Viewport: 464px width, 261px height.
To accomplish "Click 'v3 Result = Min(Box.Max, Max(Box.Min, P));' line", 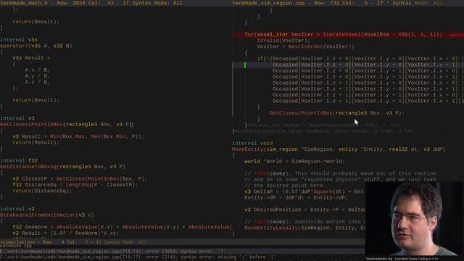I will pos(78,136).
